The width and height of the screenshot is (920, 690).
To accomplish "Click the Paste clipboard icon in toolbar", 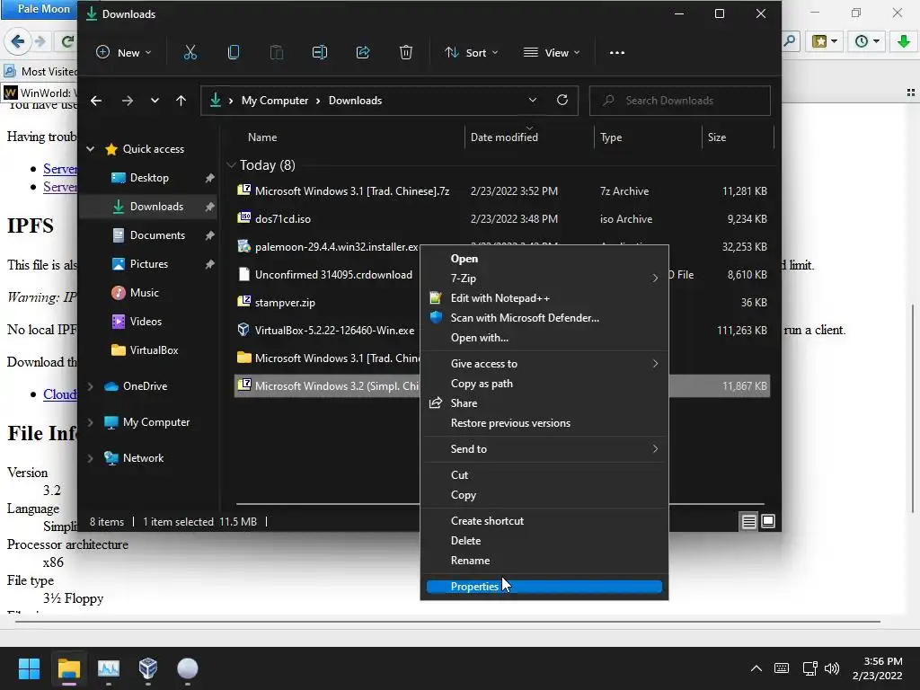I will point(277,53).
